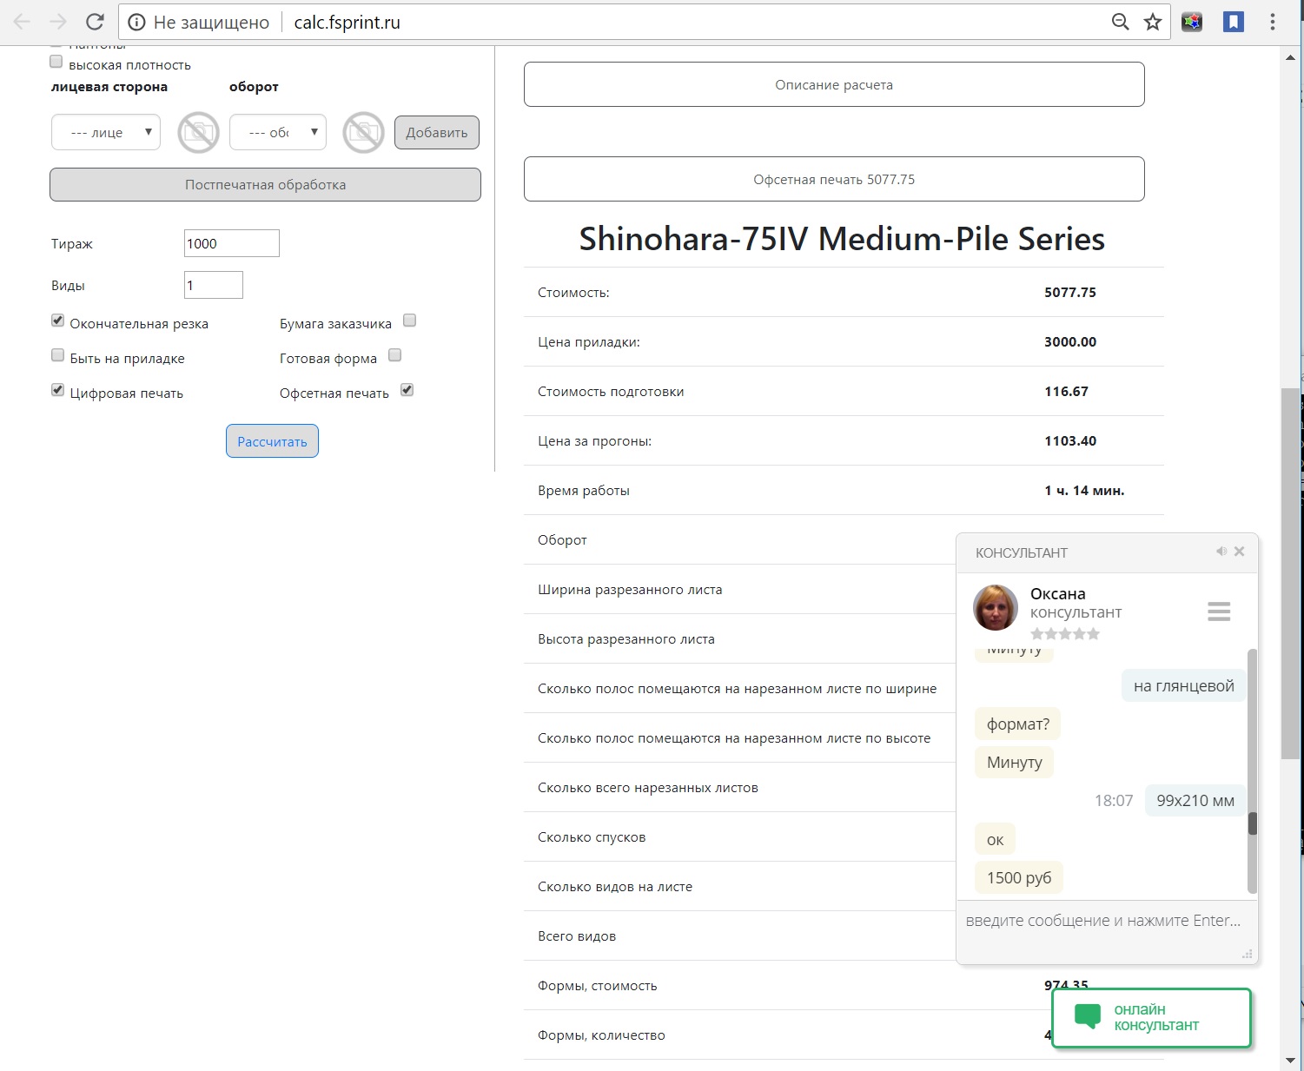Open the chat hamburger menu icon
This screenshot has width=1304, height=1071.
click(x=1219, y=612)
